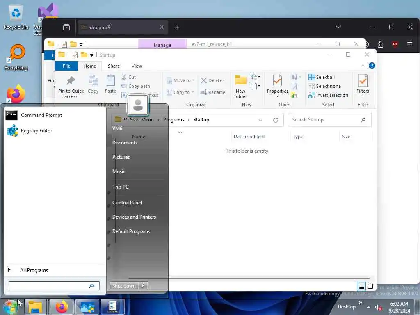Image resolution: width=420 pixels, height=315 pixels.
Task: Open a new Firefox tab
Action: [x=177, y=27]
